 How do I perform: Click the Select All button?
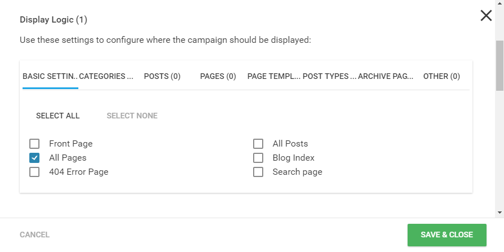point(58,116)
